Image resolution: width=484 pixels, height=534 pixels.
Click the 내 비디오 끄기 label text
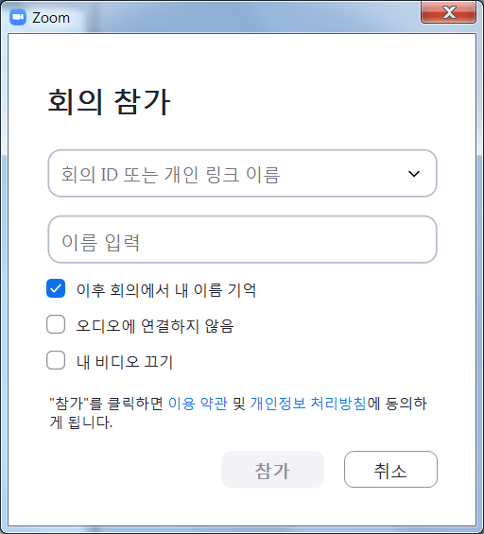tap(125, 362)
